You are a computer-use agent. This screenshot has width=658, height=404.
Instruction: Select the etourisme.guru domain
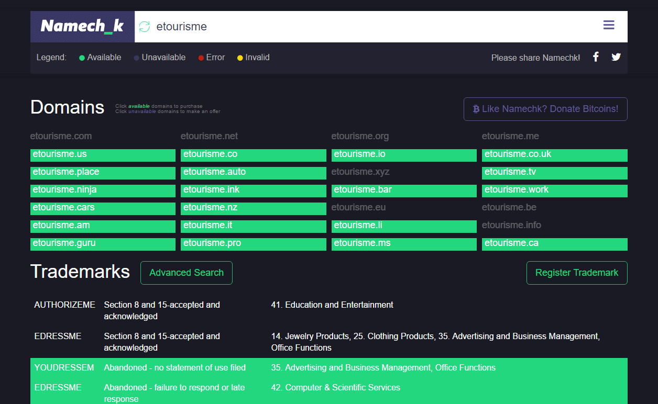(x=103, y=244)
